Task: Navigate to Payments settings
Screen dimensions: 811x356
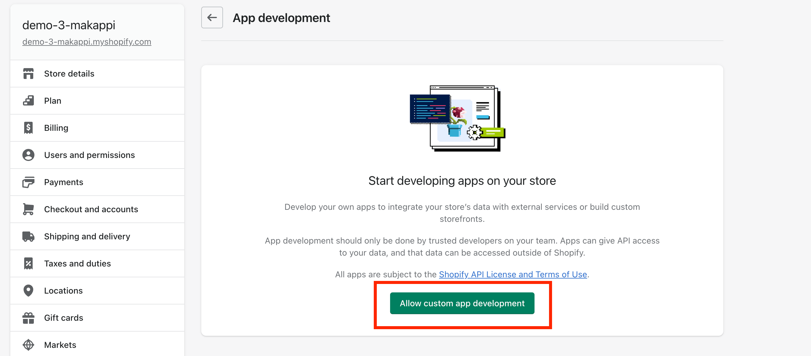Action: click(97, 182)
